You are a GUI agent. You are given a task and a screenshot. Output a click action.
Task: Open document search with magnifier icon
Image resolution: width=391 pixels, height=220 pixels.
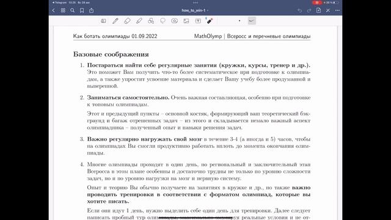click(72, 10)
